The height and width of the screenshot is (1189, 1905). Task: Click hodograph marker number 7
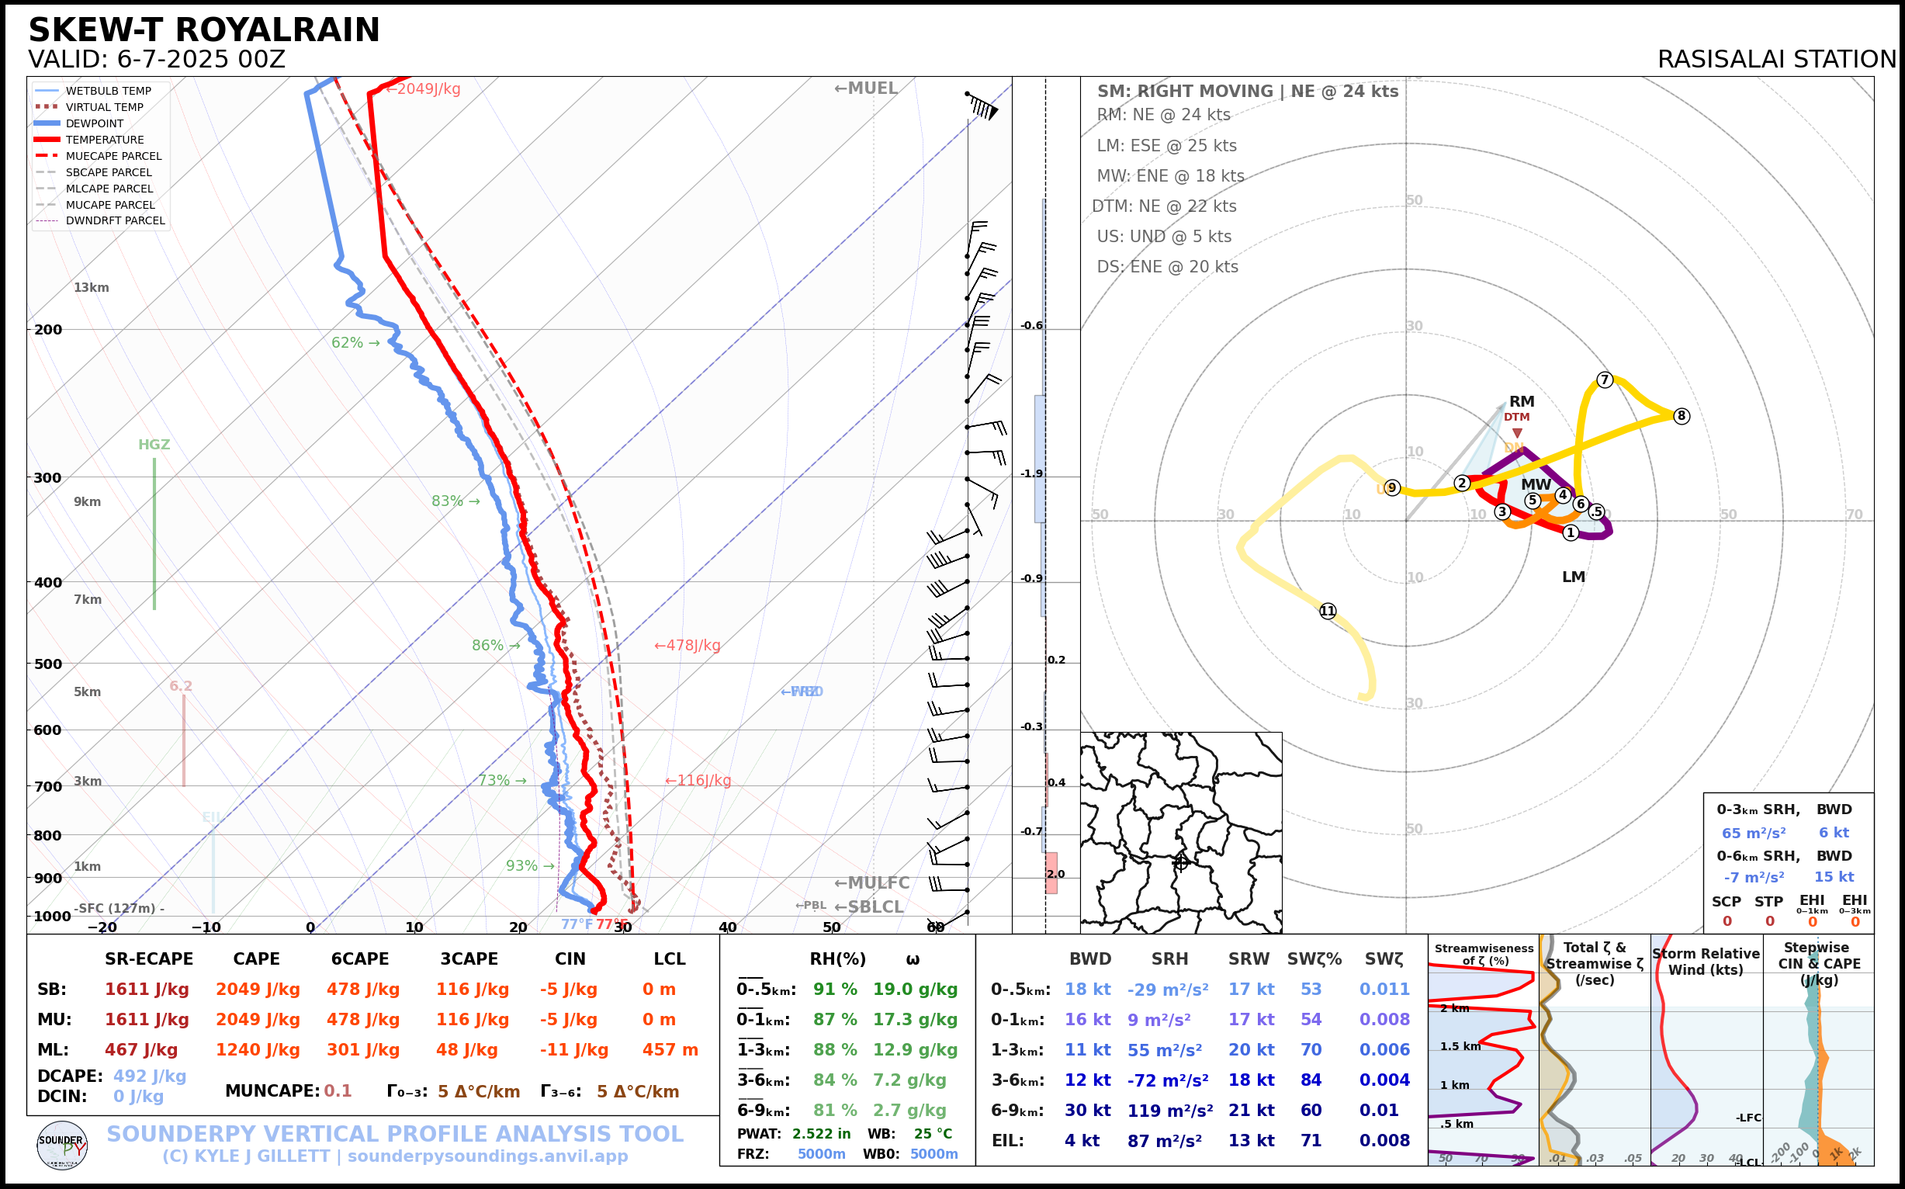pyautogui.click(x=1605, y=380)
